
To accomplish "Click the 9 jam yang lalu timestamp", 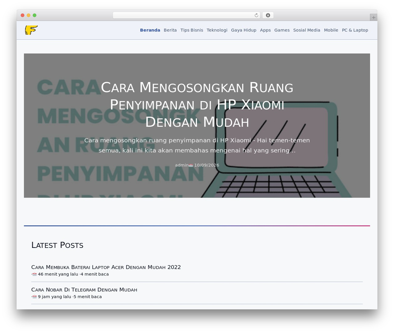I will [x=54, y=297].
